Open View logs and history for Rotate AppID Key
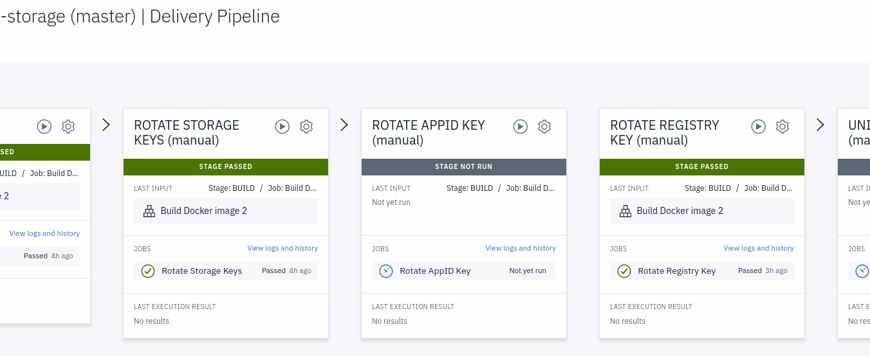The image size is (870, 356). [521, 248]
